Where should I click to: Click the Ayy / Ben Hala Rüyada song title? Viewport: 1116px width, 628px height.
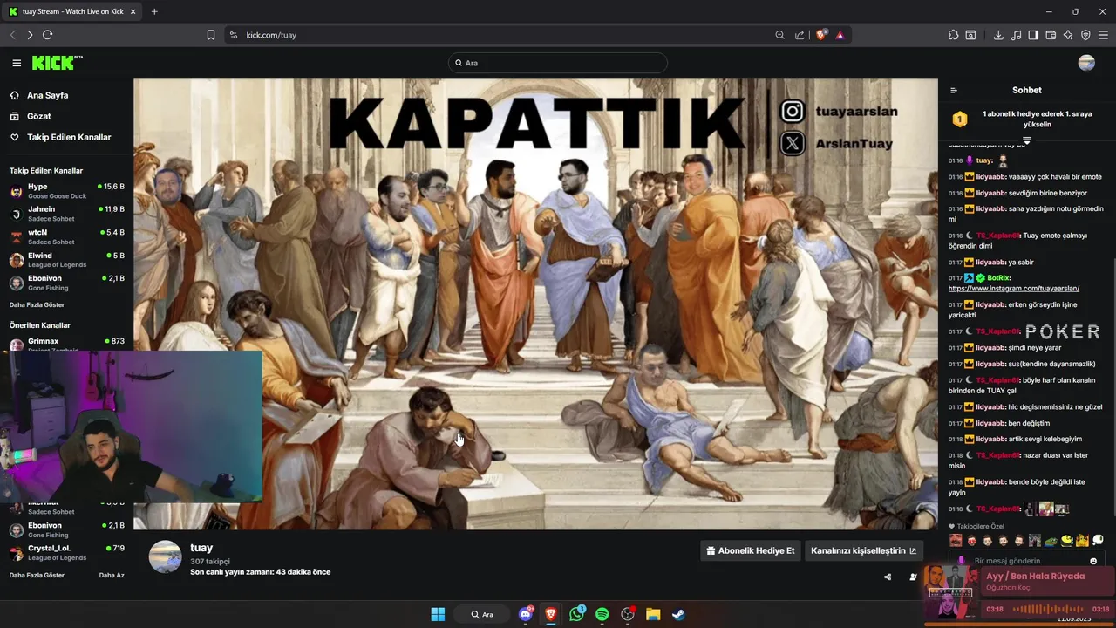click(1035, 577)
